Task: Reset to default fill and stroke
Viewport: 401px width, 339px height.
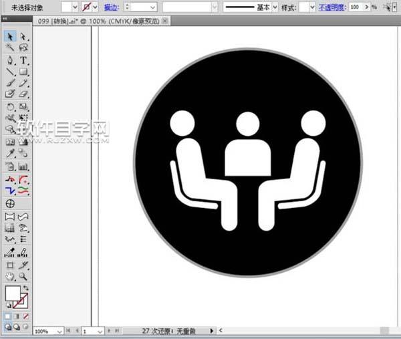Action: click(x=9, y=305)
